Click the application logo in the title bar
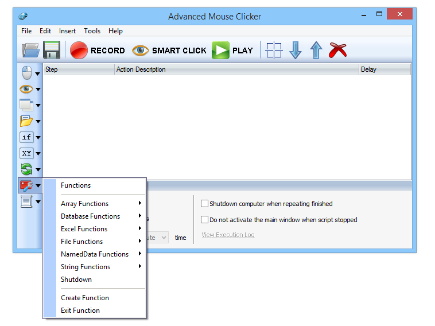 (23, 16)
